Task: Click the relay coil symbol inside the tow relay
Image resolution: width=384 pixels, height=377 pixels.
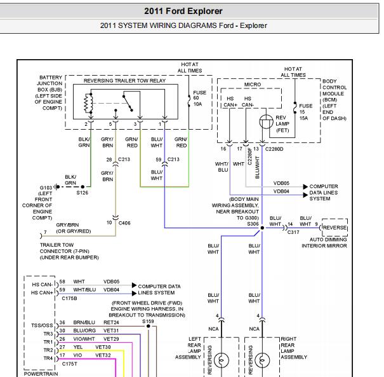Action: pyautogui.click(x=88, y=103)
